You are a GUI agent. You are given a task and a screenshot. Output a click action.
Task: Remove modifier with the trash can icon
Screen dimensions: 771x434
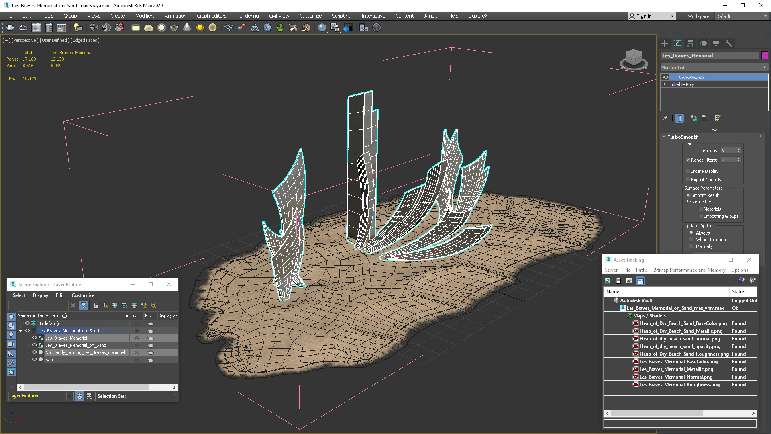point(704,118)
